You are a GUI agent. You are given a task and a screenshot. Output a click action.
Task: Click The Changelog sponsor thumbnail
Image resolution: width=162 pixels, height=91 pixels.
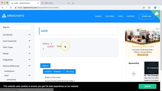pyautogui.click(x=151, y=68)
